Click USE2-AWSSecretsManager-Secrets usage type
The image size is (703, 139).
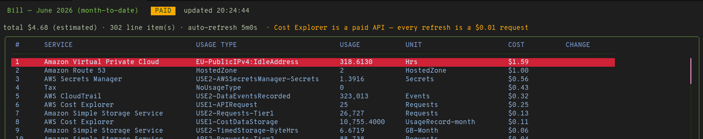click(258, 79)
